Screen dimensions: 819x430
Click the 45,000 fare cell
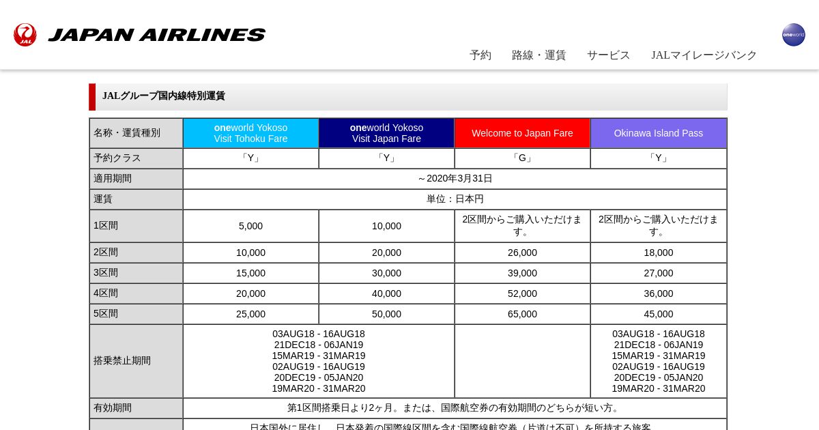(659, 314)
